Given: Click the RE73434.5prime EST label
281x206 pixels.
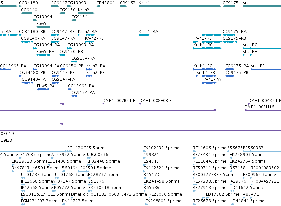Looking at the screenshot, I should pos(209,155).
